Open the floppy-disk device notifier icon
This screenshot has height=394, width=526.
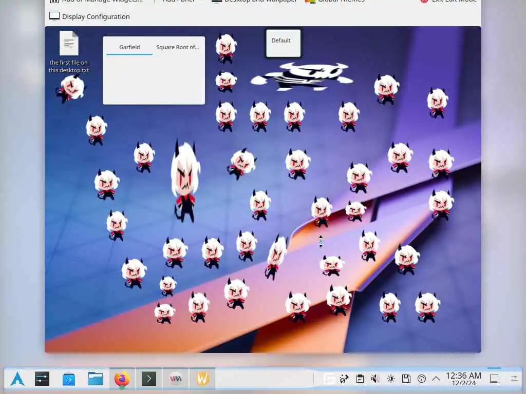[406, 379]
